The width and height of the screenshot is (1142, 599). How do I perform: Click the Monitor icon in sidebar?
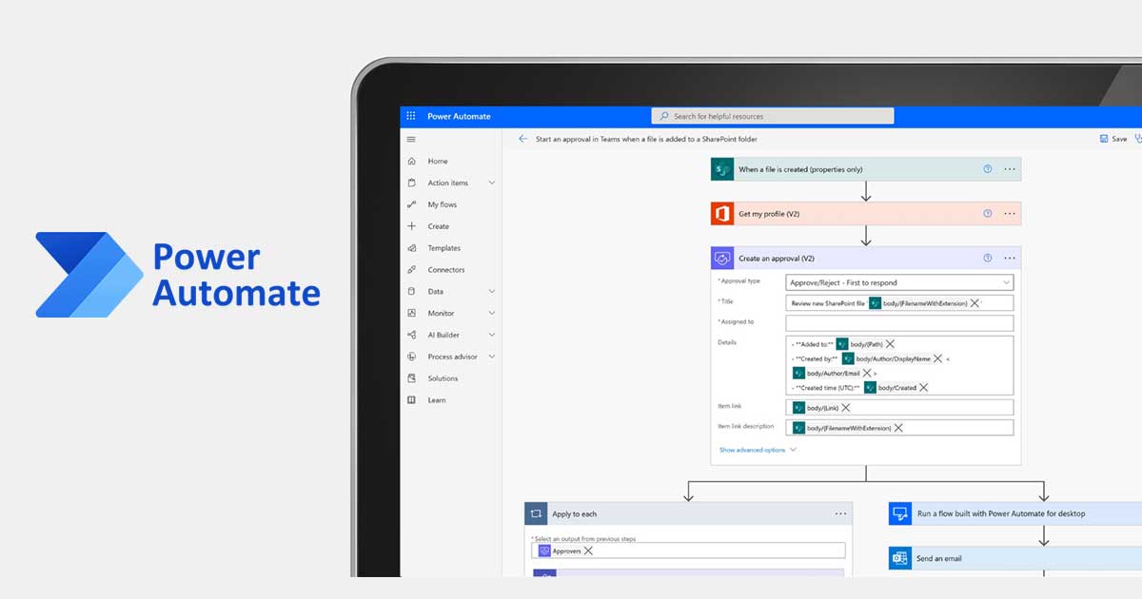[411, 313]
